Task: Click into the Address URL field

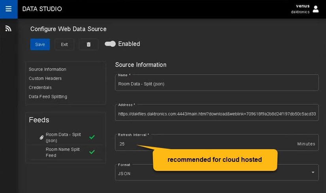Action: coord(217,114)
